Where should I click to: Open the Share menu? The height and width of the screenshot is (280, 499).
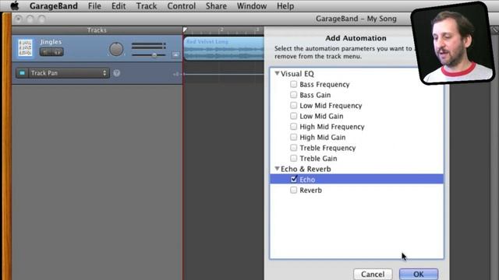(216, 6)
